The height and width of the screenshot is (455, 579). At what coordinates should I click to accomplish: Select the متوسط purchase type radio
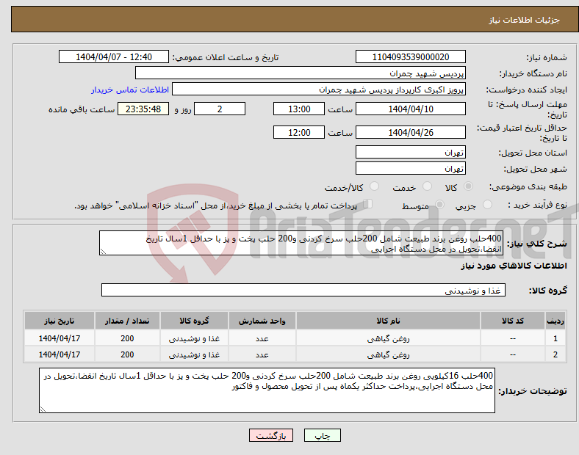point(440,204)
